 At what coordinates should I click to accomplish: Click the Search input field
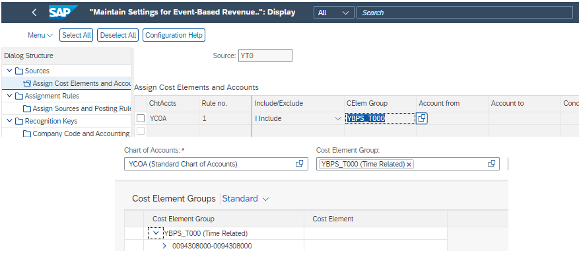465,12
